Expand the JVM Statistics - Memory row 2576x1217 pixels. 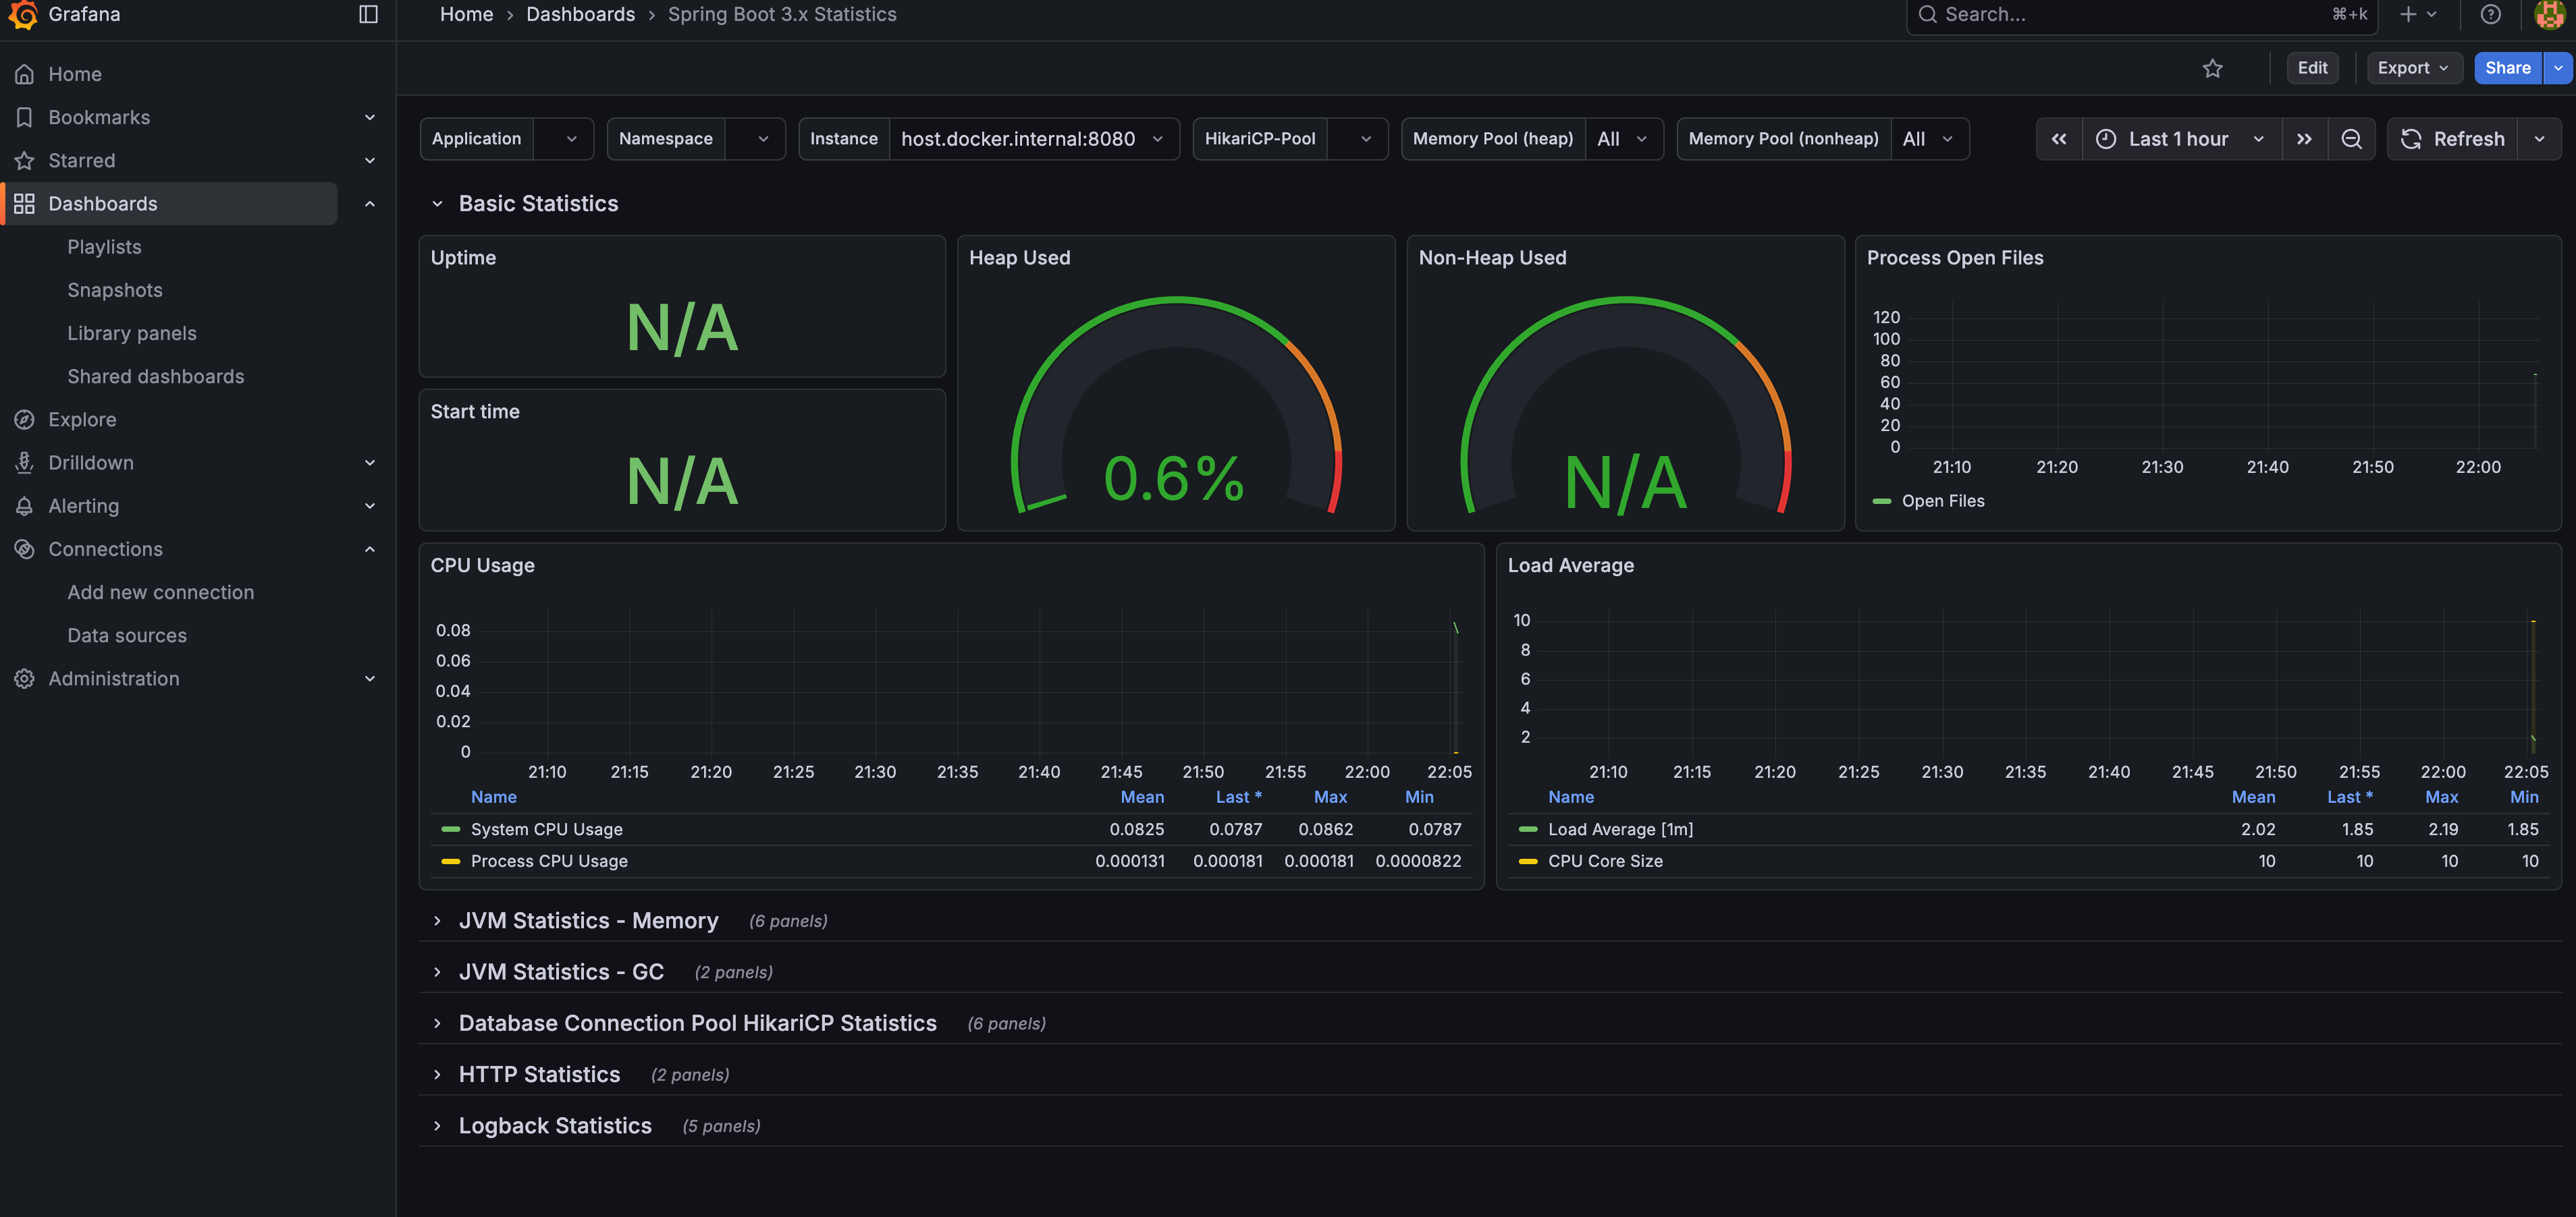tap(588, 922)
